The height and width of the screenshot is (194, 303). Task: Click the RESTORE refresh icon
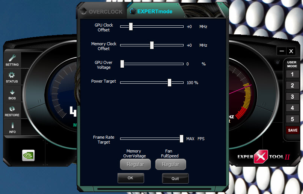point(12,111)
